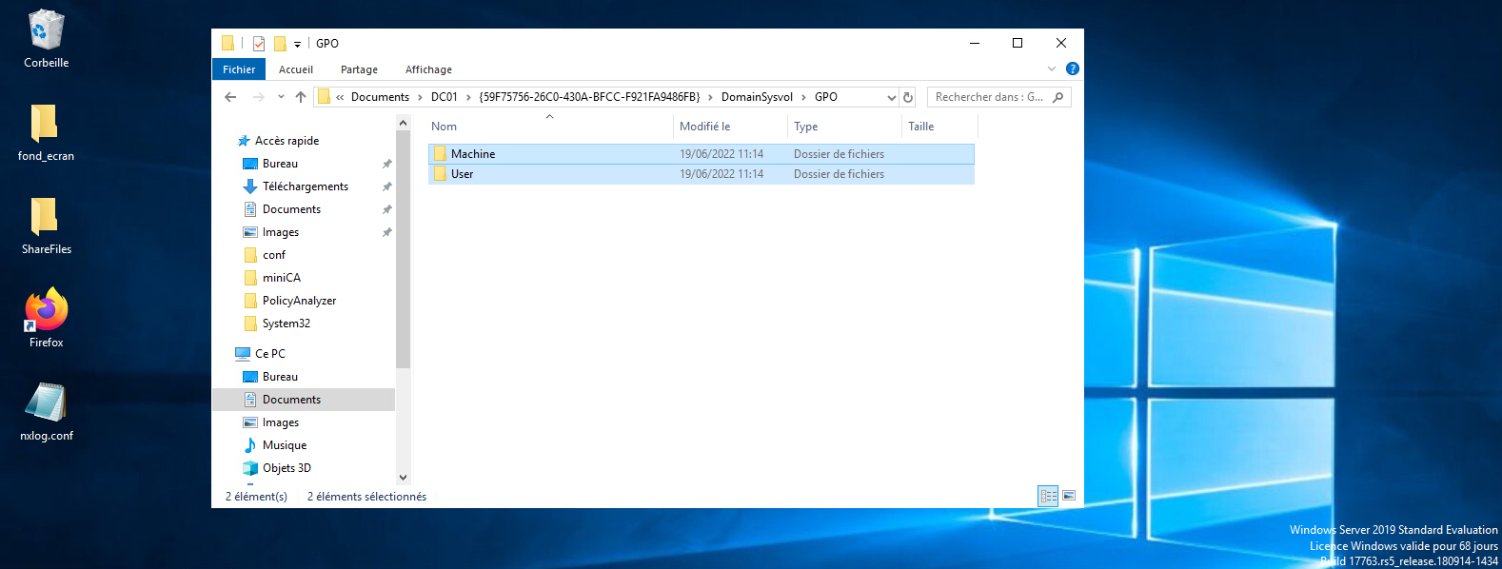Viewport: 1502px width, 569px height.
Task: Customize quick access toolbar dropdown
Action: tap(297, 44)
